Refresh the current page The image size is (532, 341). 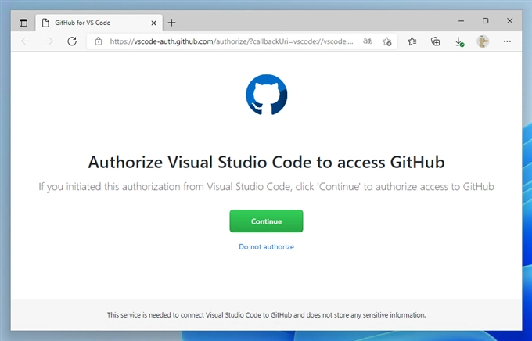tap(72, 41)
